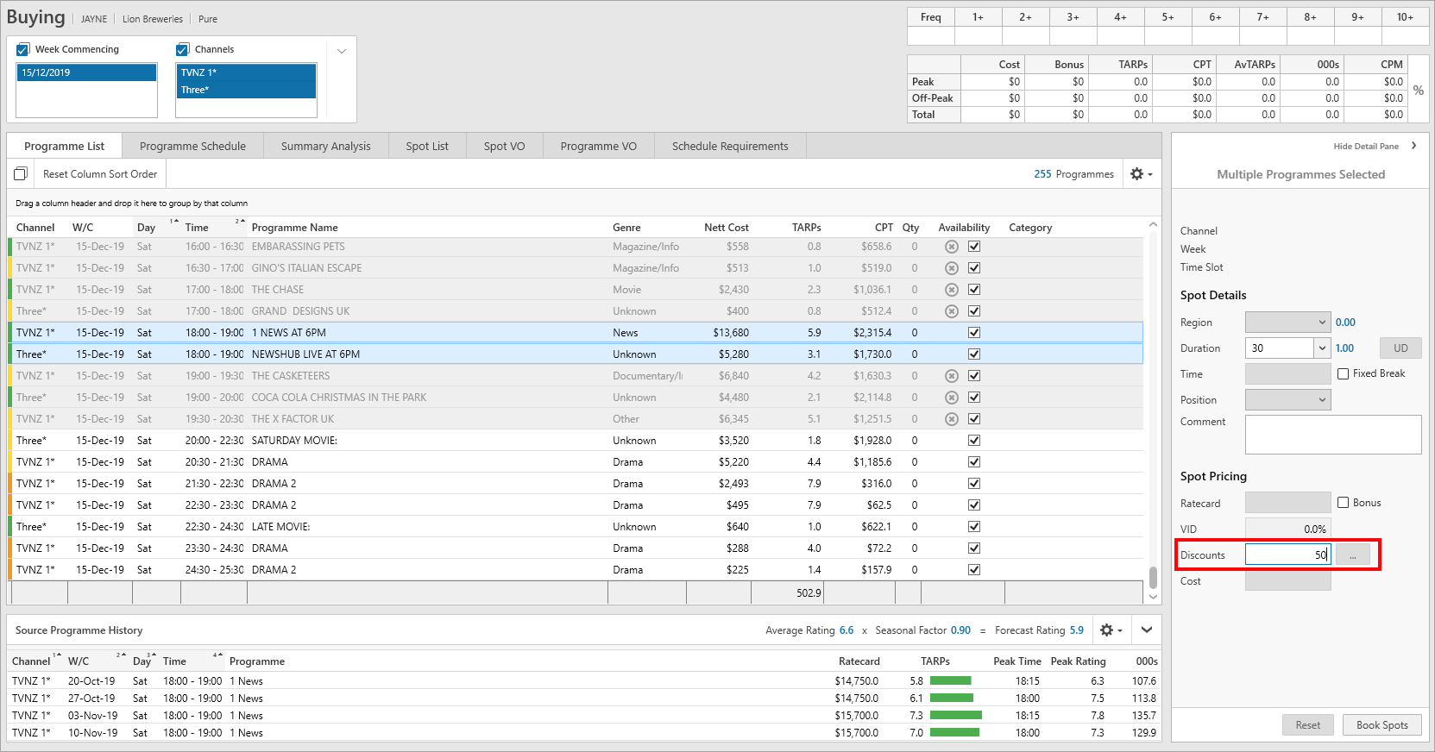Click the Average Rating 6.6 value

[847, 630]
